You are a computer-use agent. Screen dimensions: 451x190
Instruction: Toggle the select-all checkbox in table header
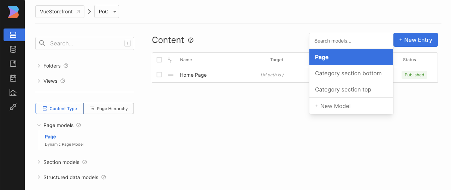point(159,60)
